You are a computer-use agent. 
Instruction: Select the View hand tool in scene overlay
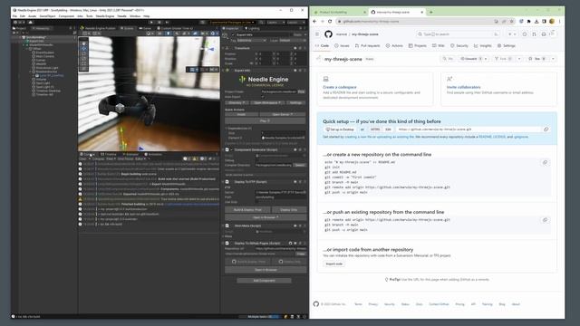pos(83,43)
